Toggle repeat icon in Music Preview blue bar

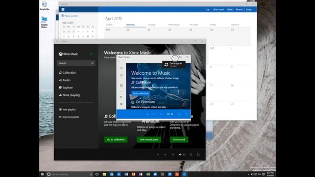(x=186, y=114)
